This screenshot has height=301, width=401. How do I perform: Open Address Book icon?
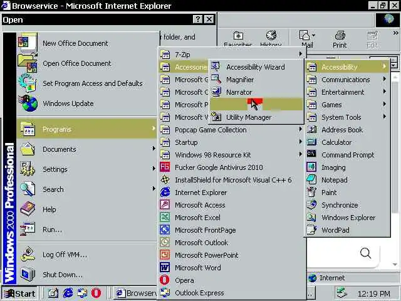311,130
